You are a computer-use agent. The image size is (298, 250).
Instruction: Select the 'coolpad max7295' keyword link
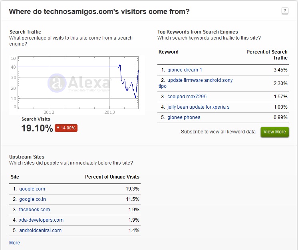pyautogui.click(x=187, y=97)
